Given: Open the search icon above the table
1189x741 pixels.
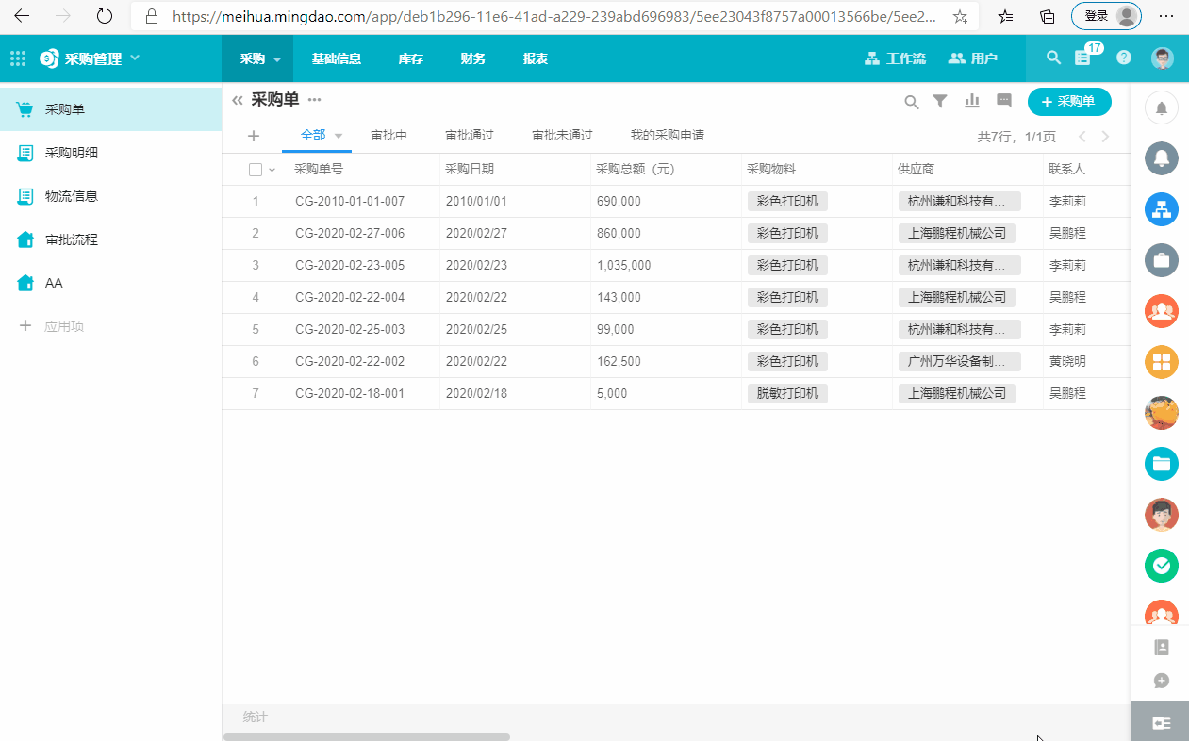Looking at the screenshot, I should pyautogui.click(x=910, y=101).
